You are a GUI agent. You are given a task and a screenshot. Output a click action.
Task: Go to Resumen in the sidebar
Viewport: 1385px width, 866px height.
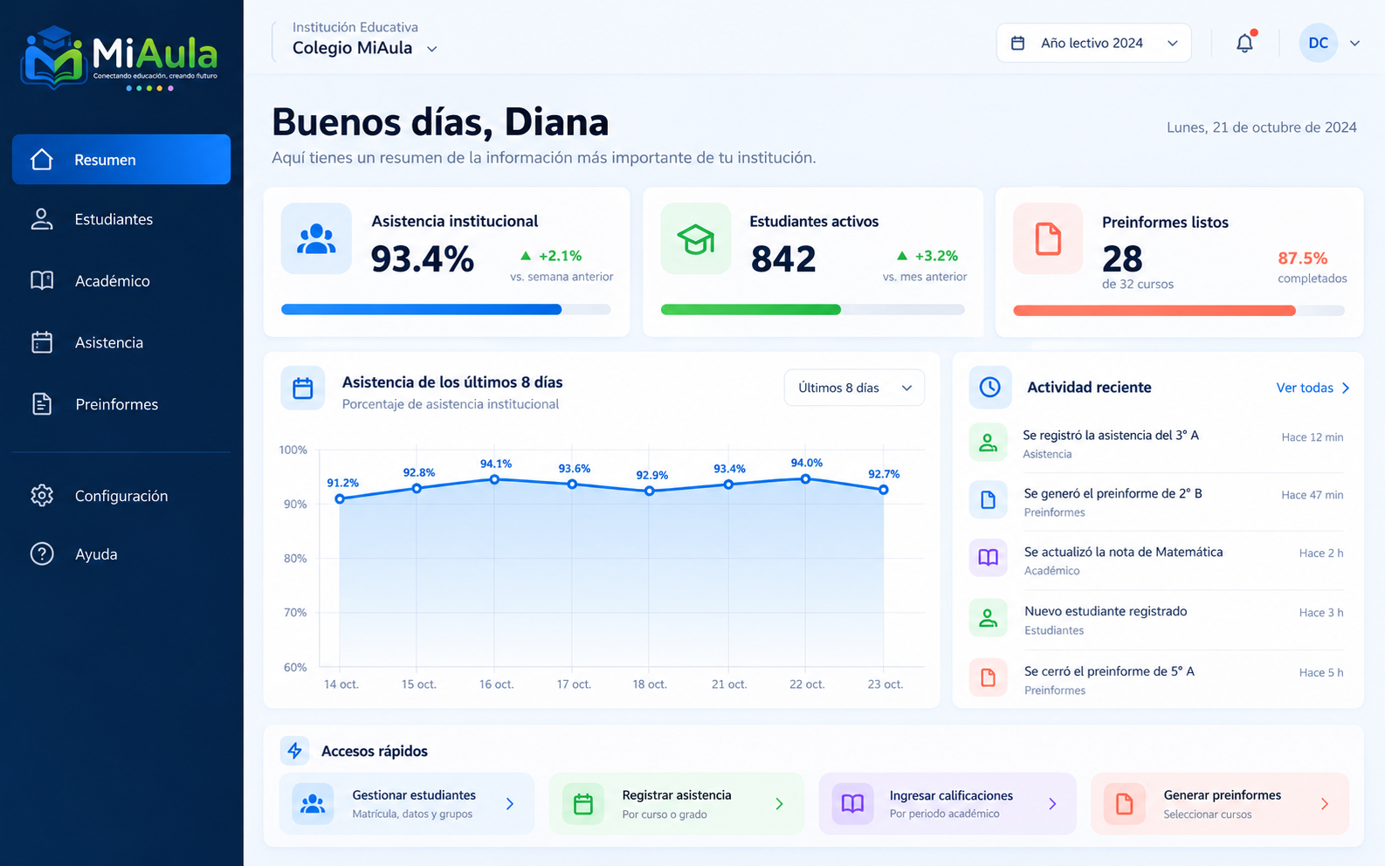tap(121, 160)
